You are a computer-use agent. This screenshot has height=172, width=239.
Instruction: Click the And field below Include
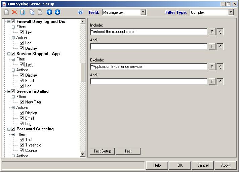tap(149, 46)
